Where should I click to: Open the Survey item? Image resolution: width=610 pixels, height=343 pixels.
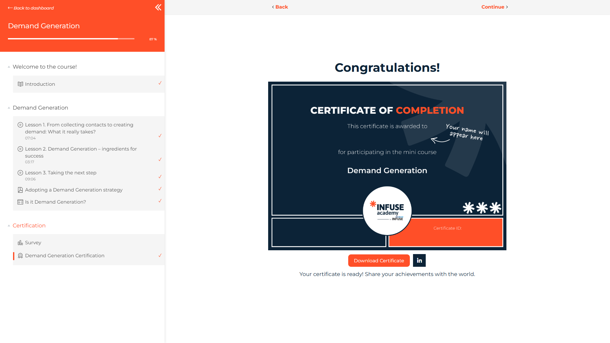(33, 243)
